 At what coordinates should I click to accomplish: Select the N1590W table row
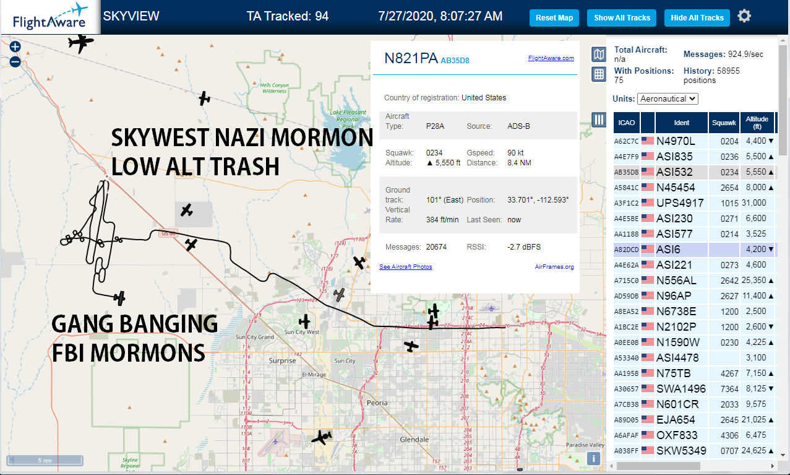(695, 342)
